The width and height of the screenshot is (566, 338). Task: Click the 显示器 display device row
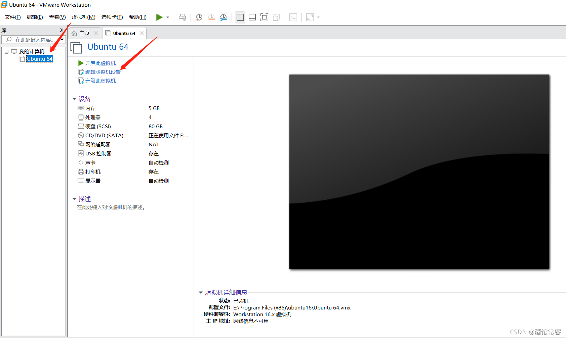tap(133, 181)
